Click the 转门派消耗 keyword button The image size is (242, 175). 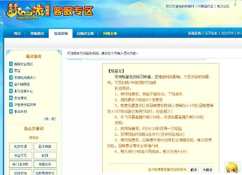pyautogui.click(x=21, y=164)
